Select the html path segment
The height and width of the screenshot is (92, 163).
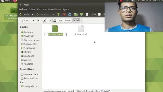pyautogui.click(x=76, y=20)
